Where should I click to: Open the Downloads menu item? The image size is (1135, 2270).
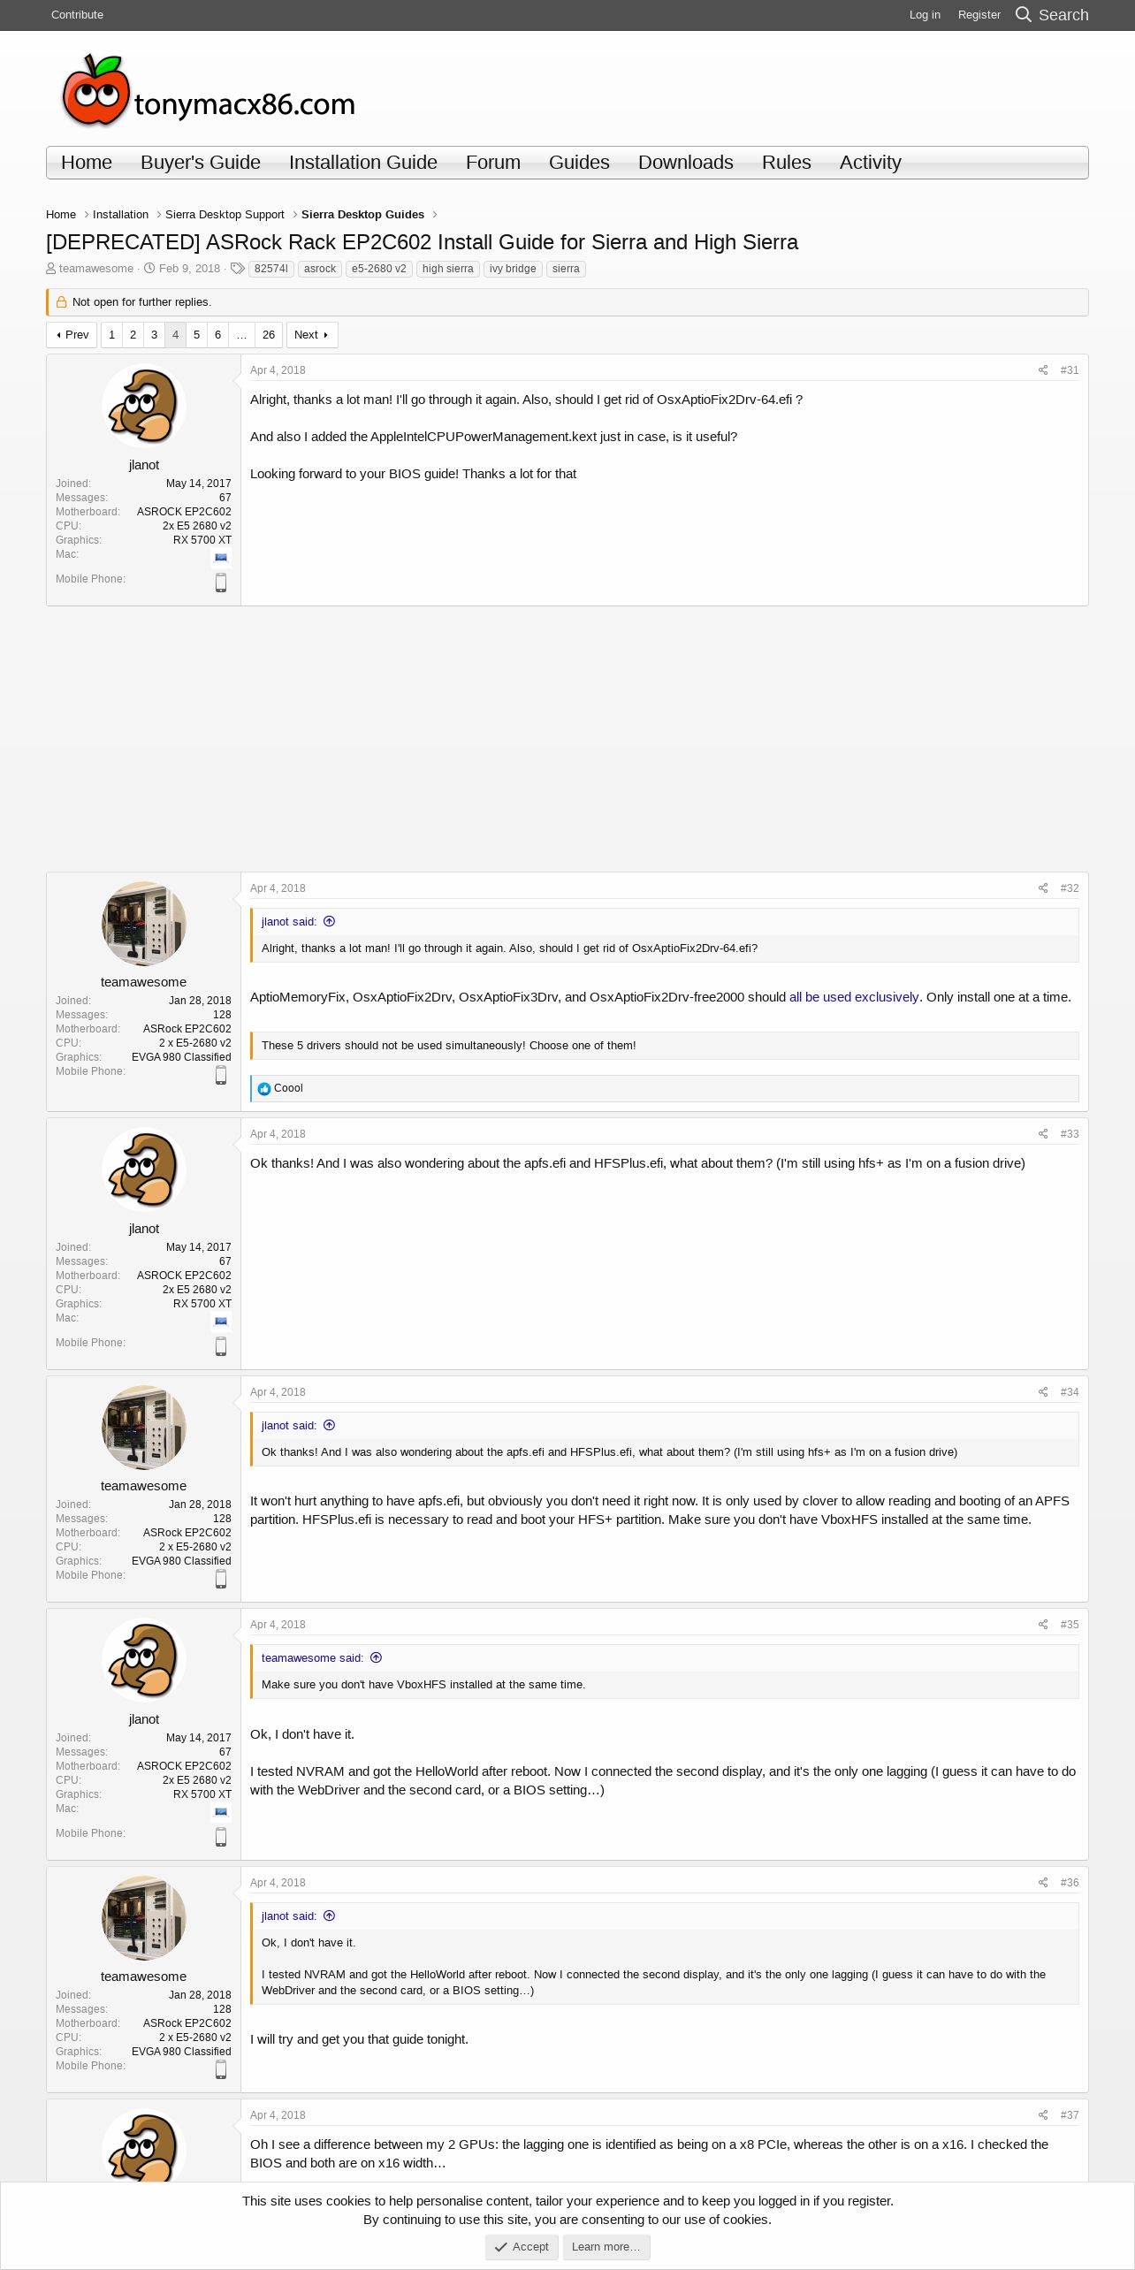pos(686,163)
